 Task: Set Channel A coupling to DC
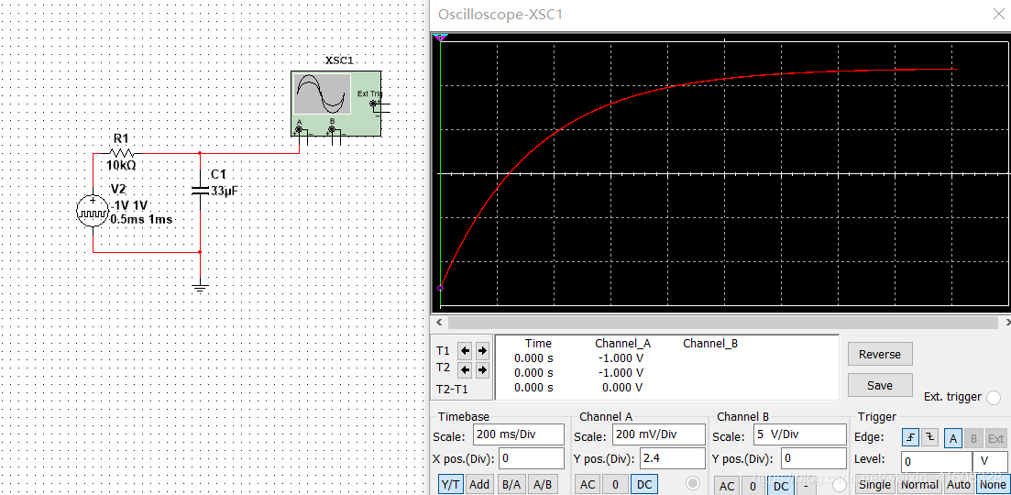(x=643, y=485)
